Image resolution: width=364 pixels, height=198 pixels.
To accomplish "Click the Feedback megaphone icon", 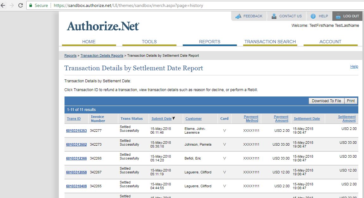I will [238, 16].
